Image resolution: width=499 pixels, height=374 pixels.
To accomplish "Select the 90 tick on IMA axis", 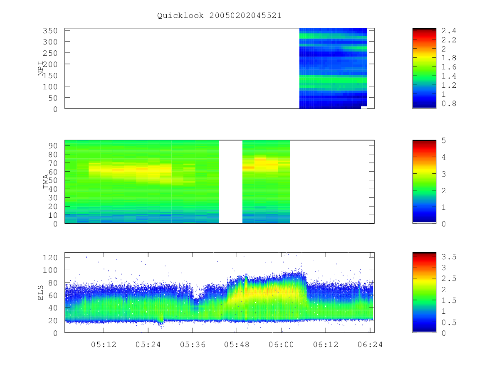I will tap(53, 145).
